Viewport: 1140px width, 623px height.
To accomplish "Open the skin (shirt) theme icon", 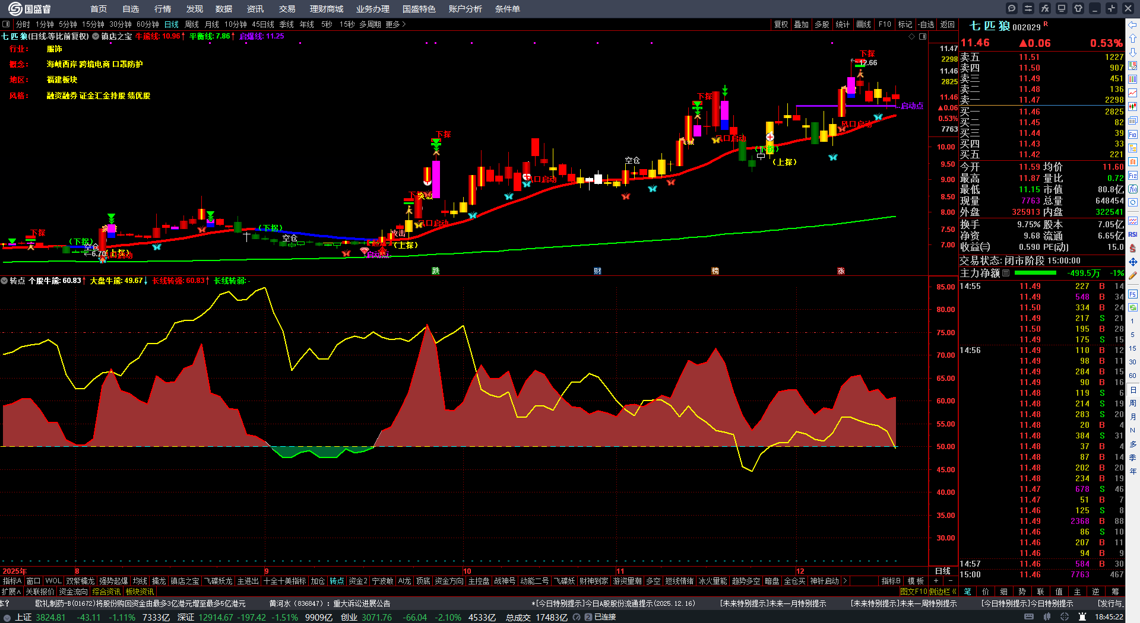I will pyautogui.click(x=1078, y=8).
